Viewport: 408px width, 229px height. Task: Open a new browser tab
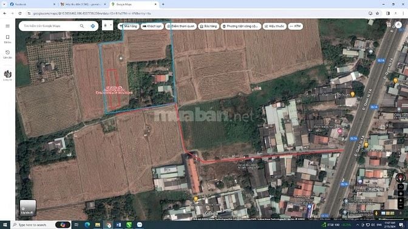coord(163,4)
